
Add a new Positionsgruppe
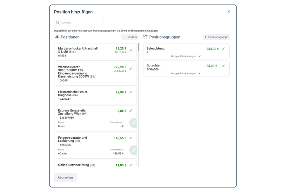point(216,37)
